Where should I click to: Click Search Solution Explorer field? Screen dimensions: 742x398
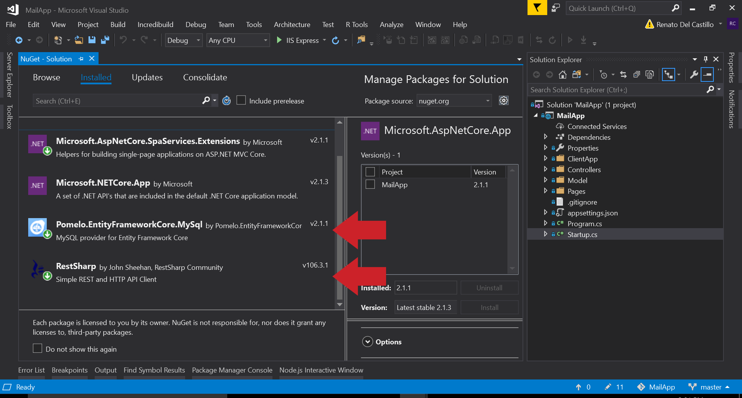click(x=617, y=90)
